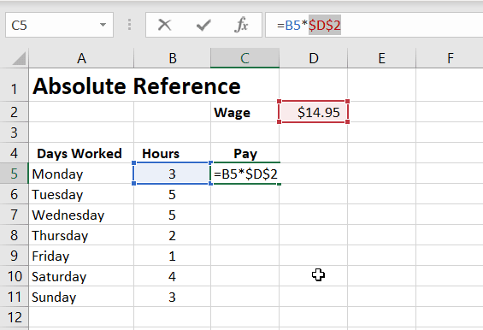
Task: Select column C header
Action: 244,58
